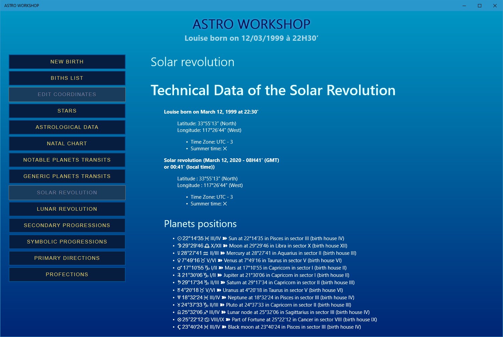Viewport: 503px width, 337px height.
Task: Click the Summer time cross under Louise's birth data
Action: (225, 149)
